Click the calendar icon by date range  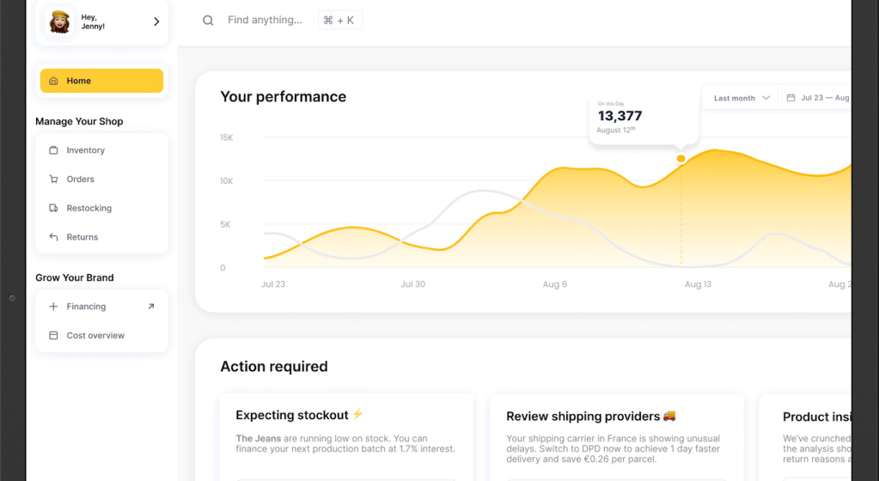[790, 98]
